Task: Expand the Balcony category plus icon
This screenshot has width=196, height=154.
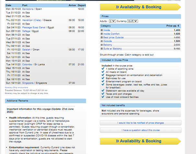Action: [102, 45]
